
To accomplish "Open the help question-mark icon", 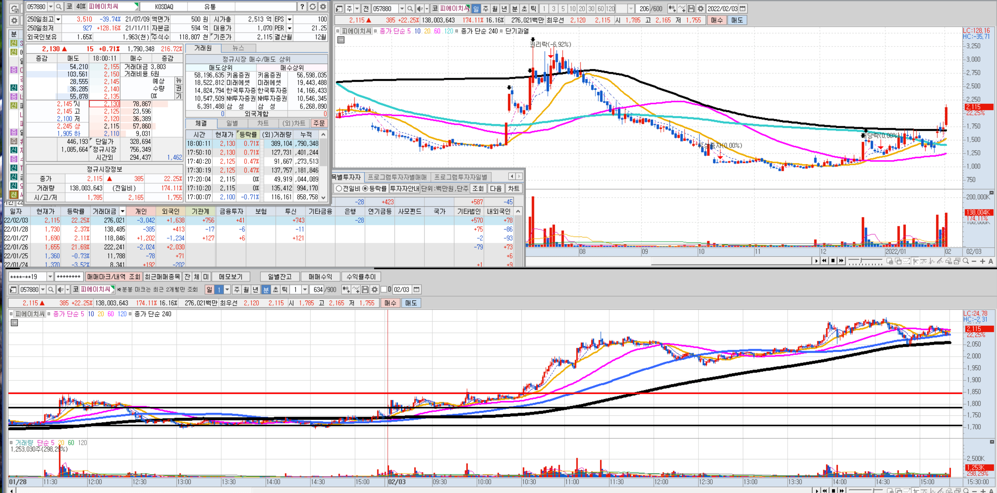I will click(302, 7).
